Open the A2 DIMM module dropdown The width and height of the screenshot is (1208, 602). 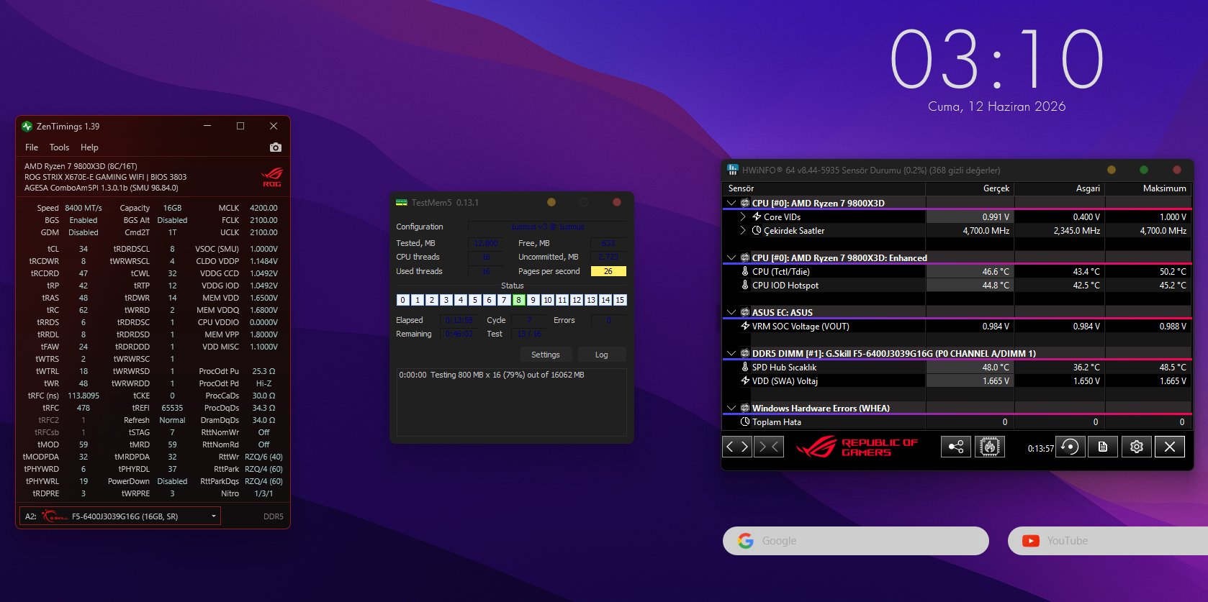(x=120, y=516)
